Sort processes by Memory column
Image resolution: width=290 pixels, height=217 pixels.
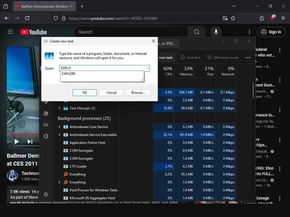tap(186, 71)
